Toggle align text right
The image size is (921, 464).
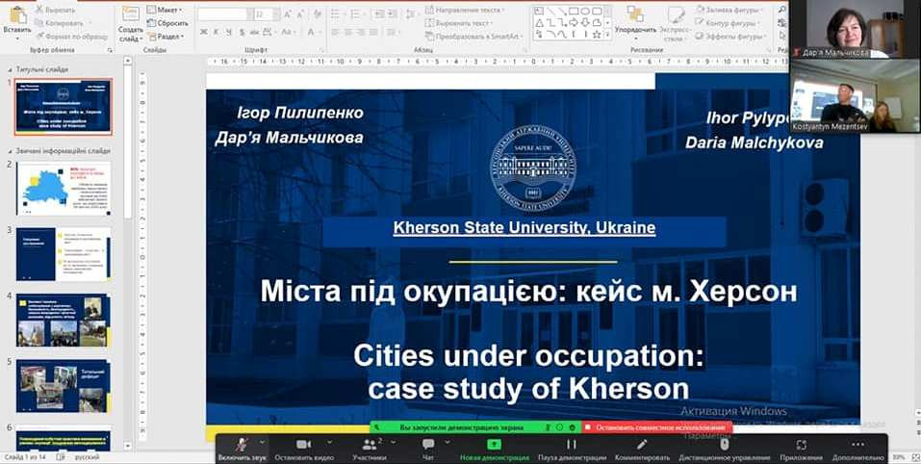(361, 32)
